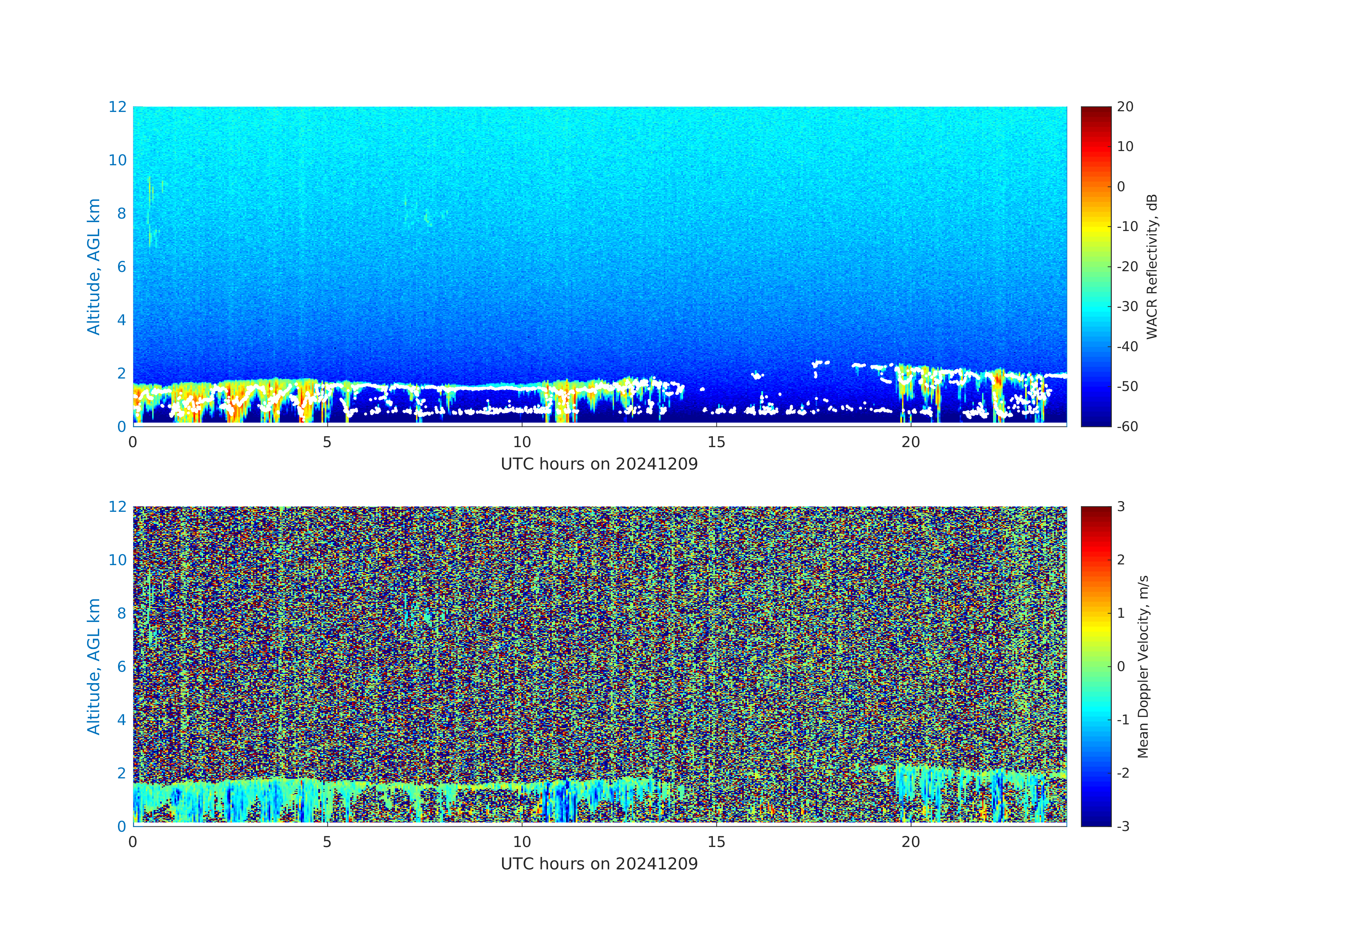Click tick -60 on the reflectivity colorbar

click(x=1127, y=427)
